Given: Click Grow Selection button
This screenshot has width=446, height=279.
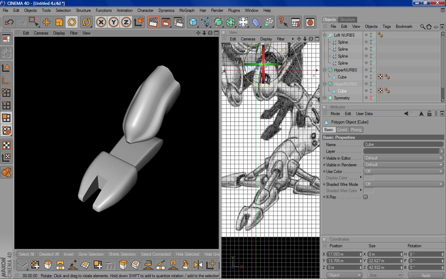Looking at the screenshot, I should pyautogui.click(x=91, y=254).
